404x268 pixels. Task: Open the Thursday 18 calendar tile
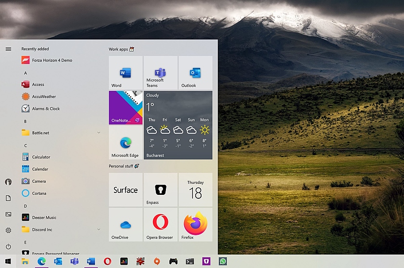coord(195,190)
